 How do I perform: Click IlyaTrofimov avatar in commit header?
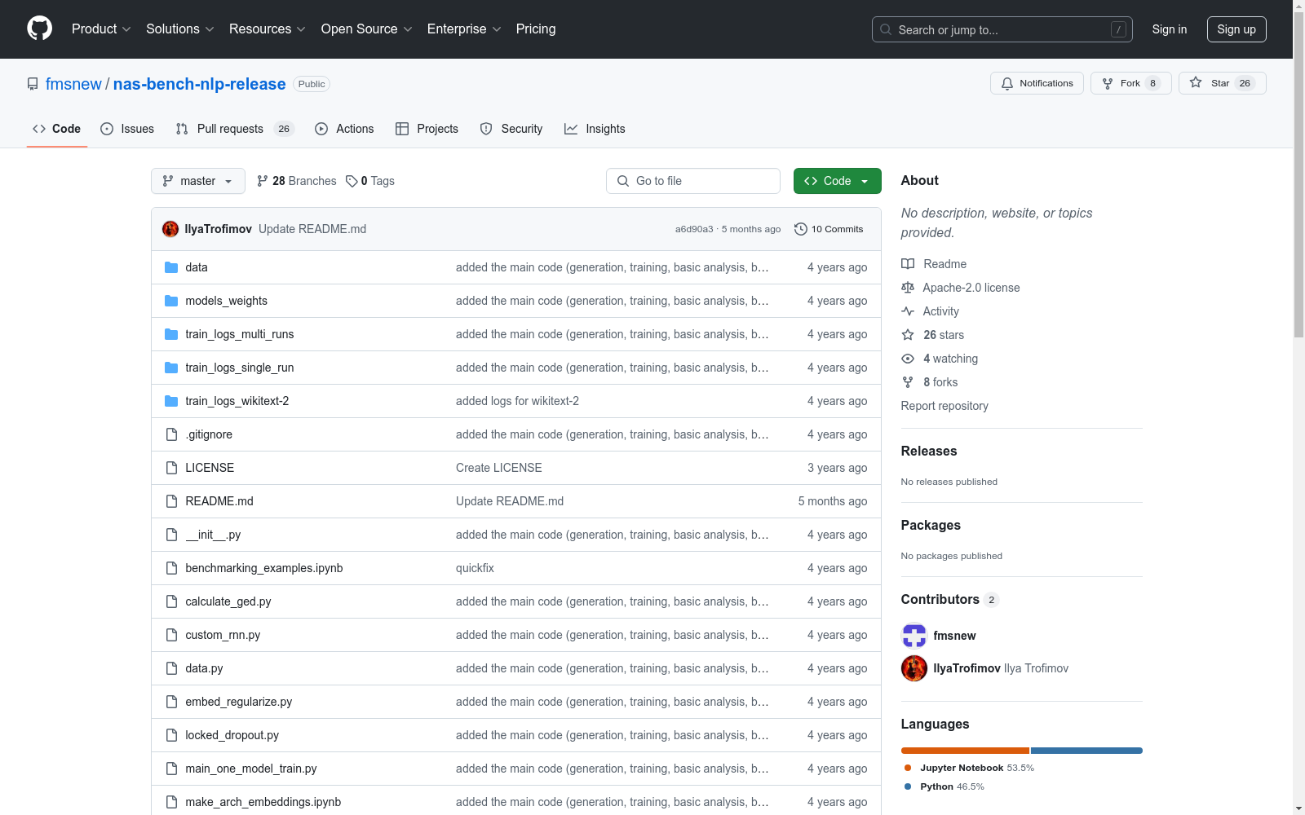(170, 229)
